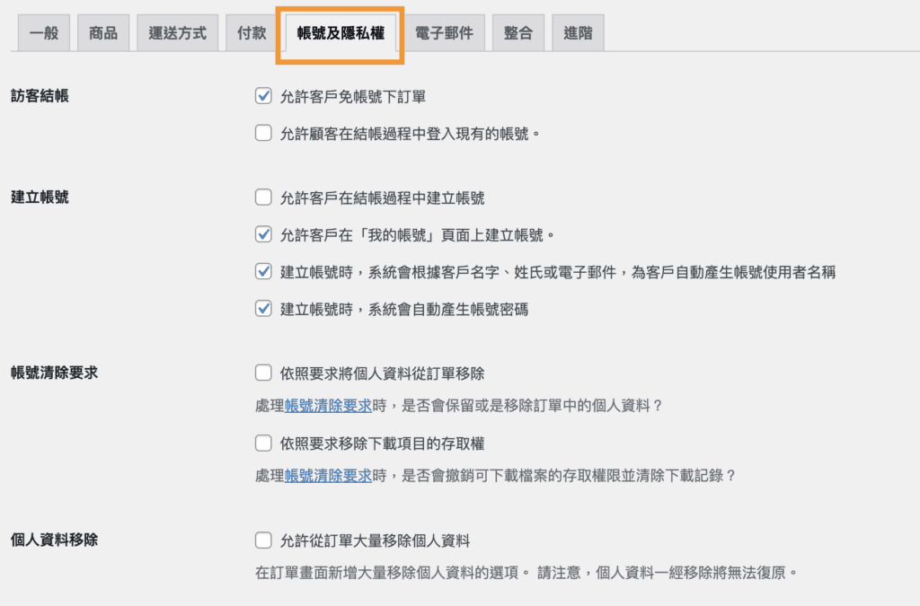Select the 帳號及隱私權 tab
Image resolution: width=920 pixels, height=606 pixels.
click(x=340, y=31)
